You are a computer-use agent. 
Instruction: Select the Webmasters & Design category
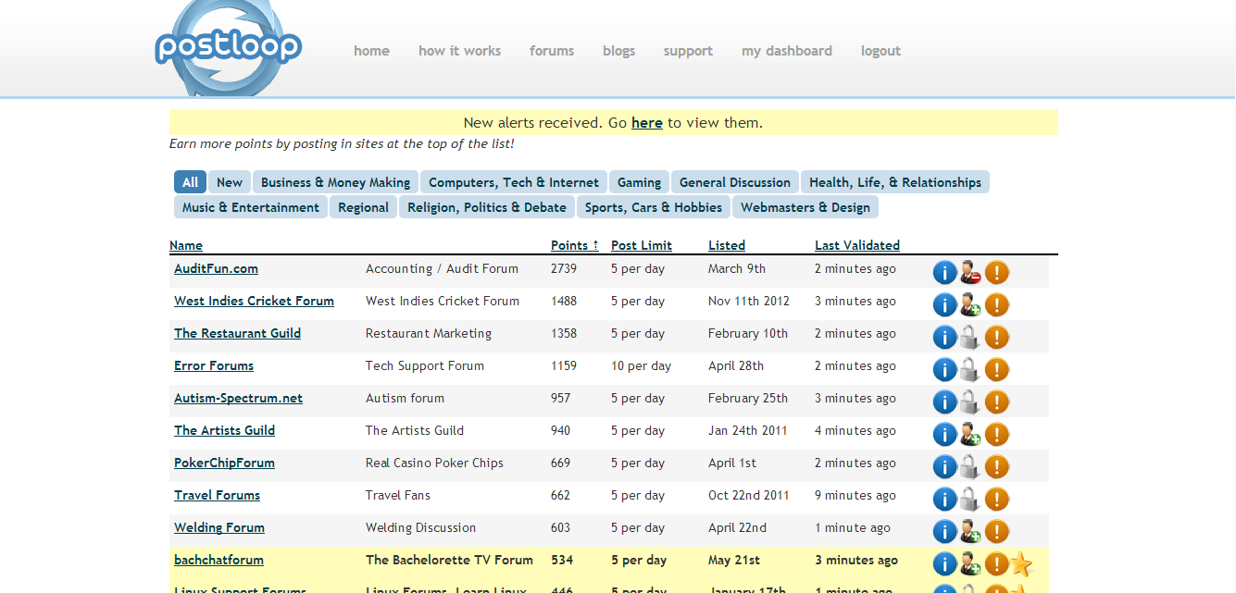pyautogui.click(x=805, y=207)
